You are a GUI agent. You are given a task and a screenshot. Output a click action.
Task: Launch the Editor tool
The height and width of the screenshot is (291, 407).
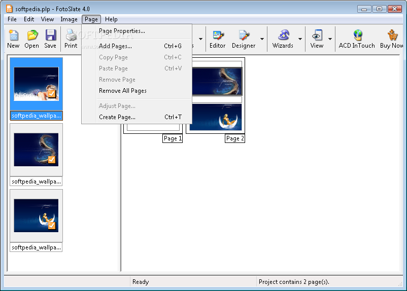pos(218,39)
